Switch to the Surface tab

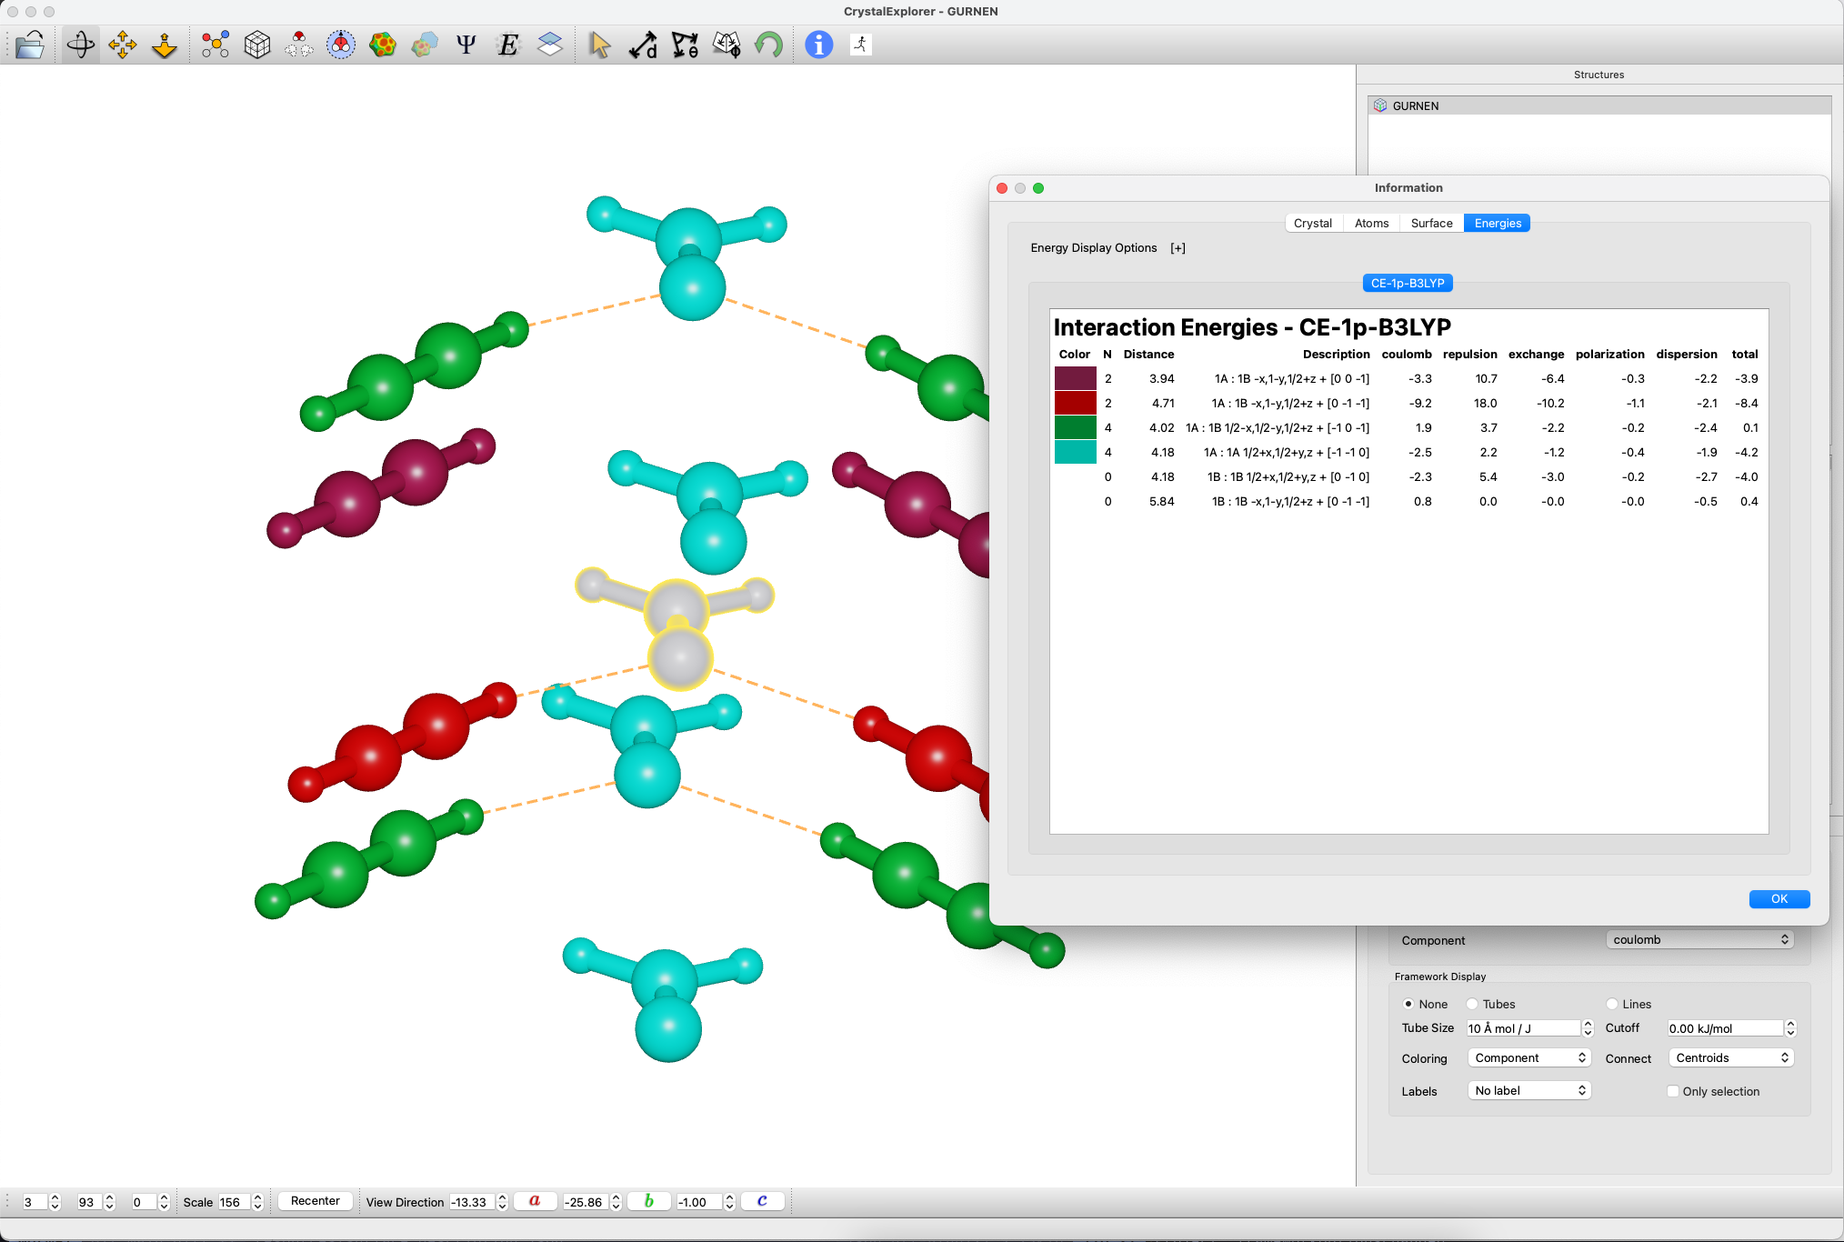(1431, 223)
